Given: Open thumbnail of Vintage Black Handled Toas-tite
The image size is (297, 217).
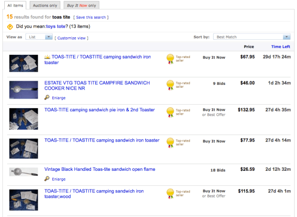Looking at the screenshot, I should pos(24,172).
